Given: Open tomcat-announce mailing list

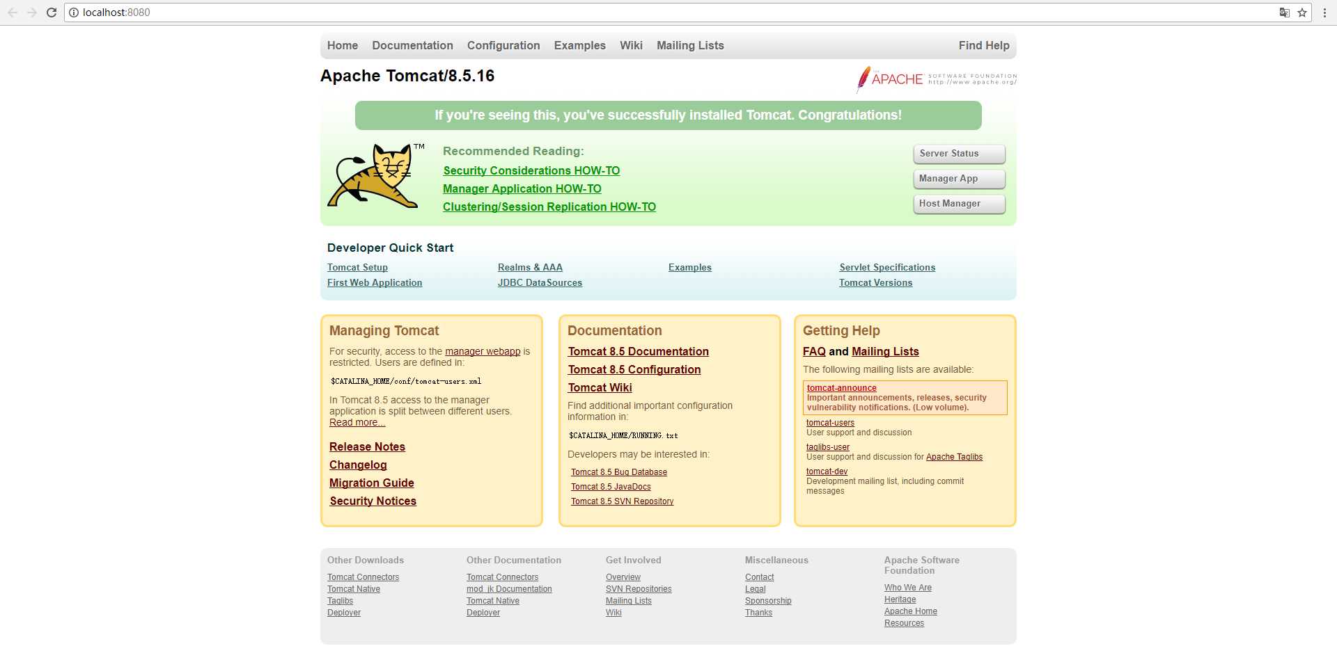Looking at the screenshot, I should [x=841, y=388].
